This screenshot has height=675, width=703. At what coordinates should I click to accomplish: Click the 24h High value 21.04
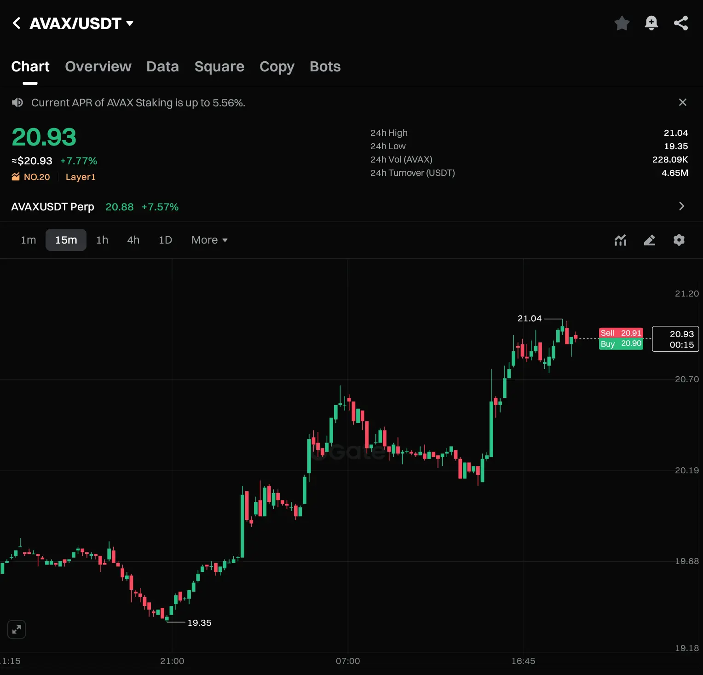click(x=675, y=133)
